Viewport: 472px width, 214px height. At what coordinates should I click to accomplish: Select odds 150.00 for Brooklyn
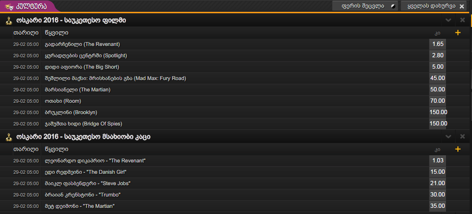438,112
